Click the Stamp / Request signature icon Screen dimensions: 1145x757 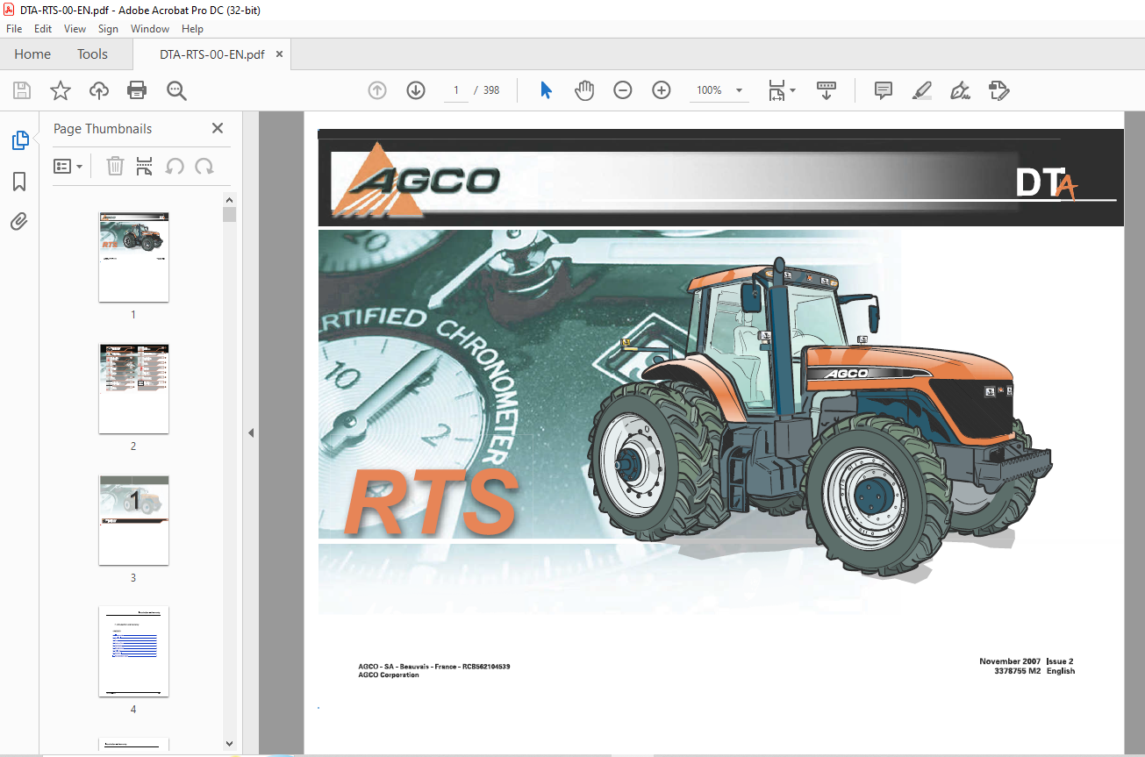998,90
